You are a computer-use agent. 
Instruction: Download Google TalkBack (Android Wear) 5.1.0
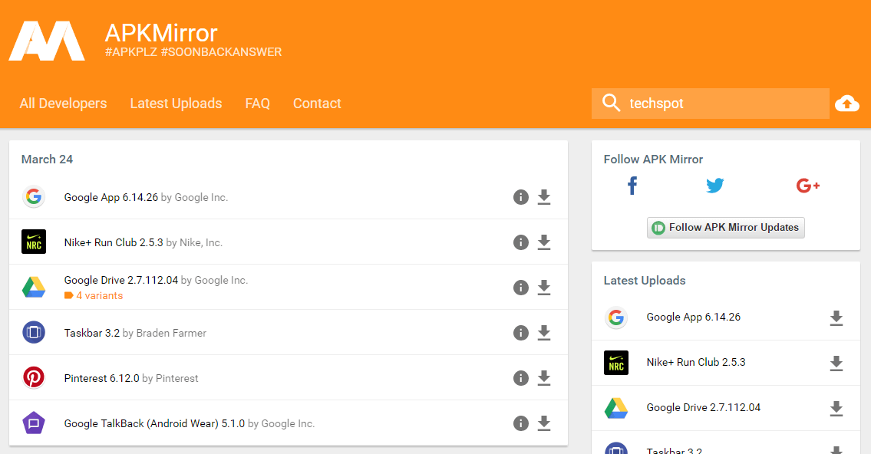click(544, 423)
